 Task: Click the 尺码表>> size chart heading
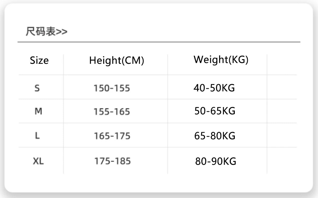pyautogui.click(x=46, y=32)
